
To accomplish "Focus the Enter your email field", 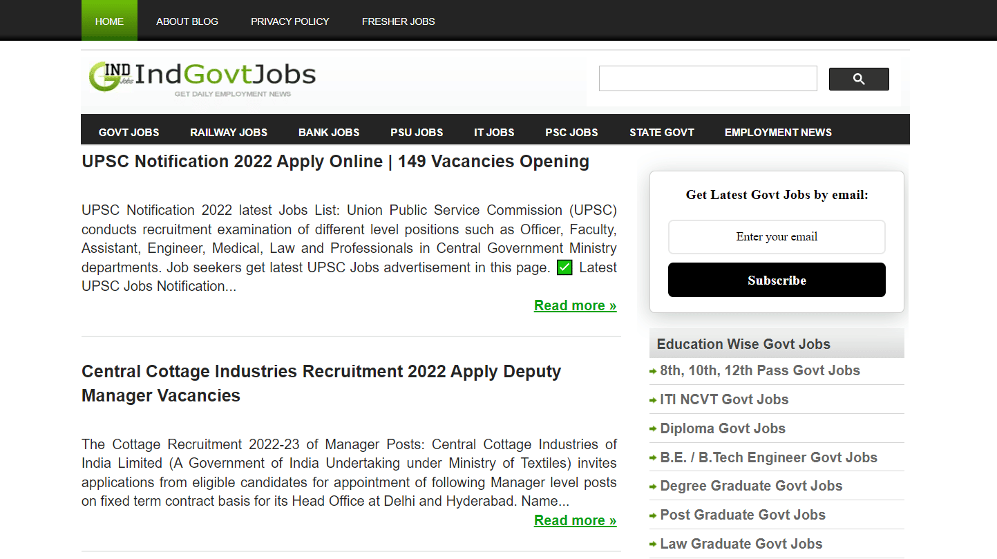I will tap(777, 237).
